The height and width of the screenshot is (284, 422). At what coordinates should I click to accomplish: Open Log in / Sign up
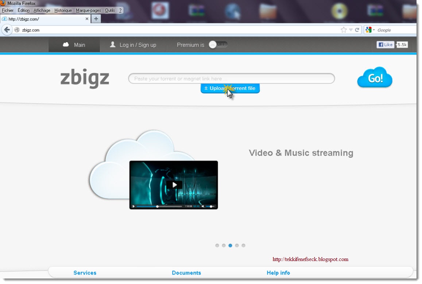(133, 45)
